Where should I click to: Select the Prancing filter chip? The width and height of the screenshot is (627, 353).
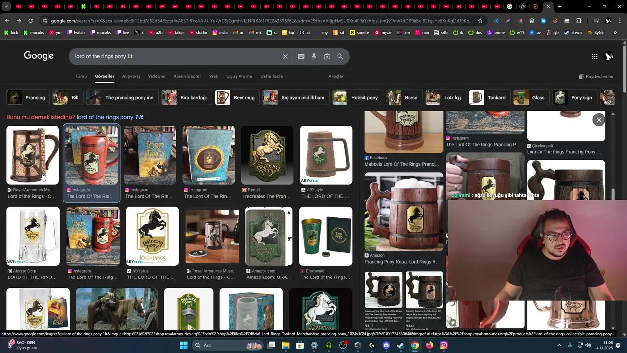click(28, 98)
